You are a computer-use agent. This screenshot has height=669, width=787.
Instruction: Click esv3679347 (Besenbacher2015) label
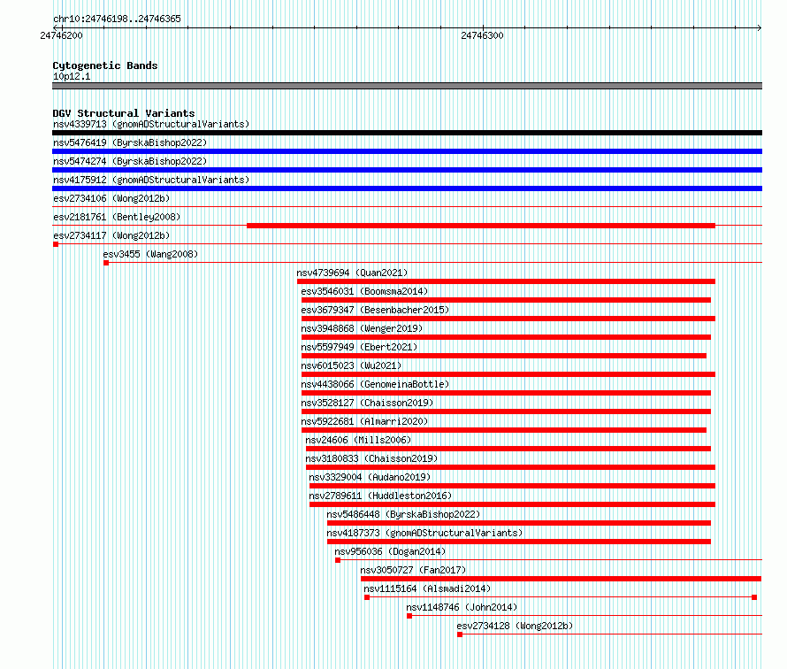(x=375, y=310)
